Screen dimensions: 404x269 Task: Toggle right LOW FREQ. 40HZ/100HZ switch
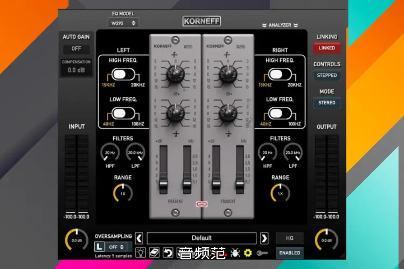click(x=280, y=114)
